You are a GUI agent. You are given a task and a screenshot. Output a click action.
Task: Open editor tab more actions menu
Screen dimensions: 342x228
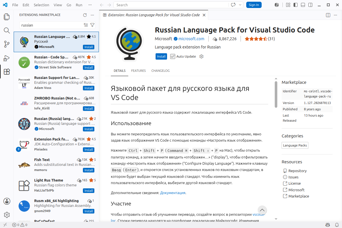(x=335, y=15)
